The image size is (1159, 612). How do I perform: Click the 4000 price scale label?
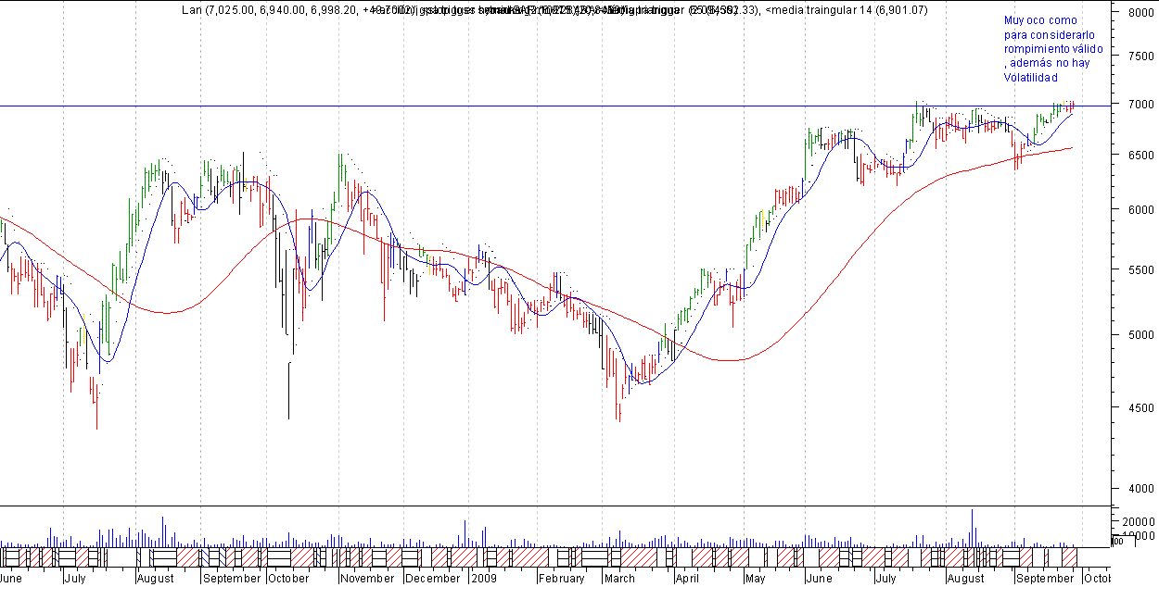(x=1140, y=489)
